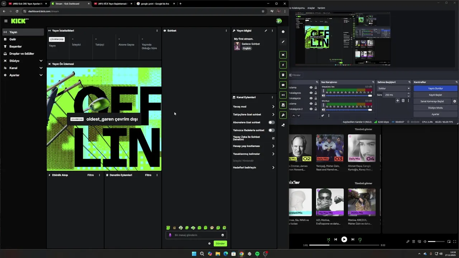Viewport: 459px width, 258px height.
Task: Open Hesap yaşı kısıtlaması options
Action: (x=254, y=146)
